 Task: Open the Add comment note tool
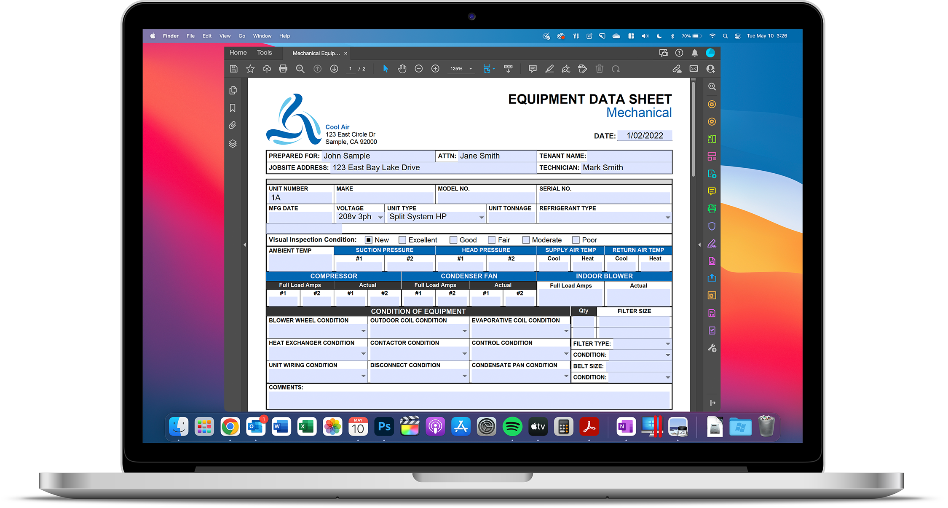(x=533, y=69)
